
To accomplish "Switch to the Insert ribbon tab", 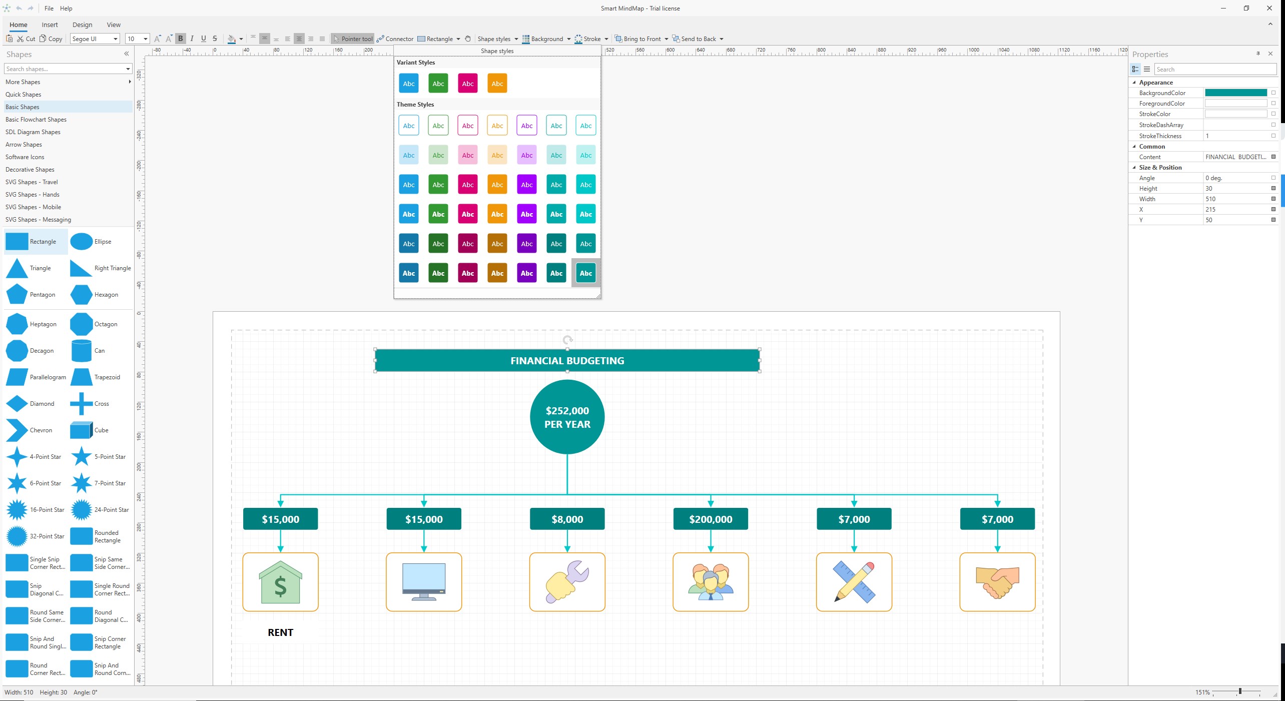I will (49, 25).
